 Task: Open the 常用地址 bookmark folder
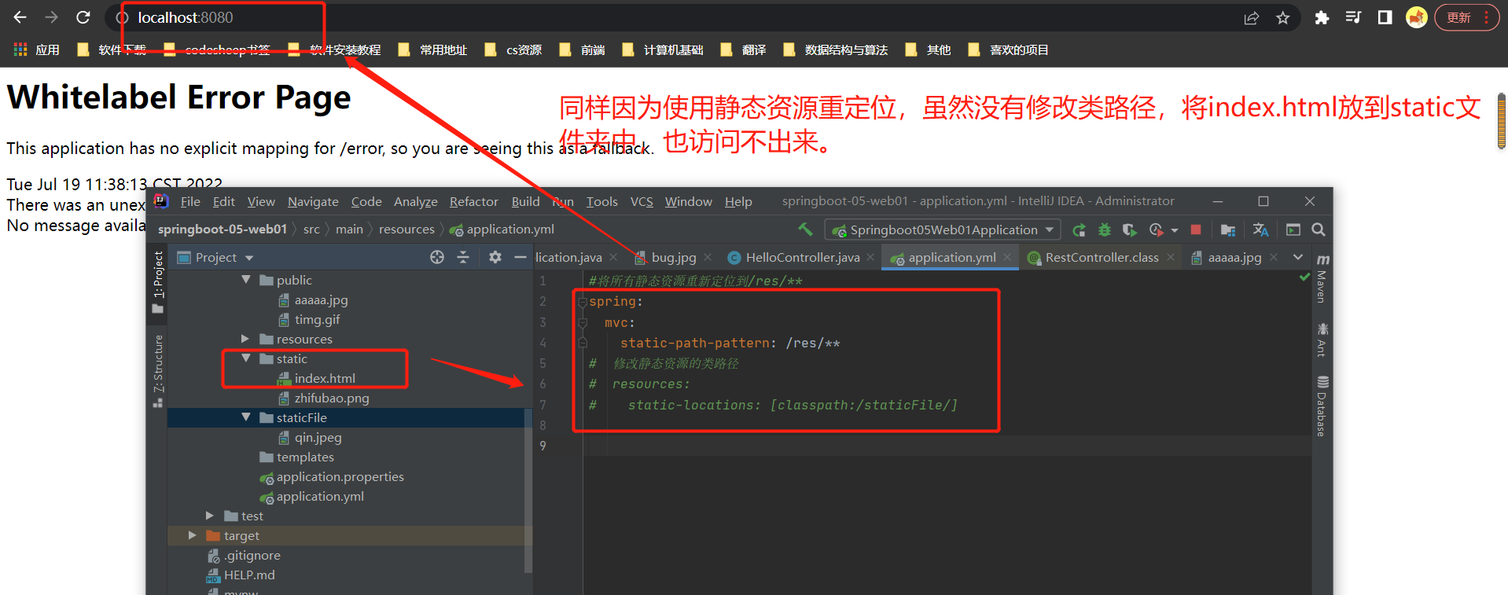tap(432, 50)
